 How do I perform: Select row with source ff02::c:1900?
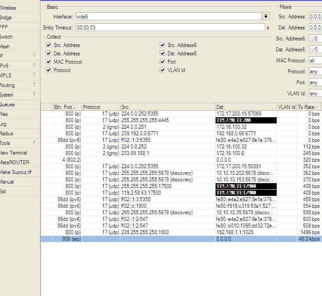[181, 206]
